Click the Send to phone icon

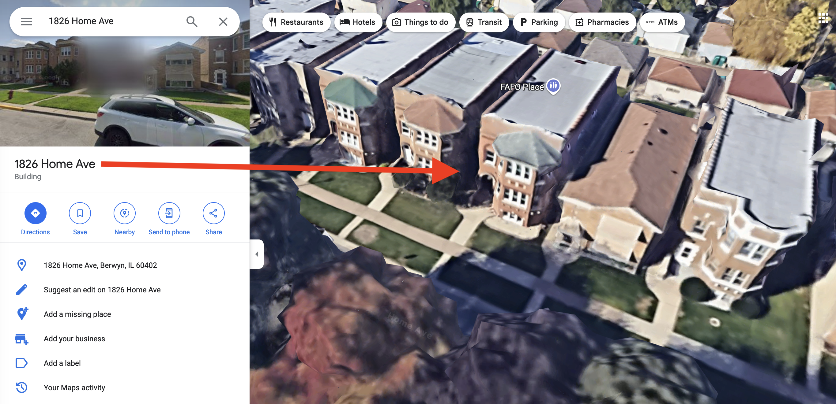click(x=169, y=213)
